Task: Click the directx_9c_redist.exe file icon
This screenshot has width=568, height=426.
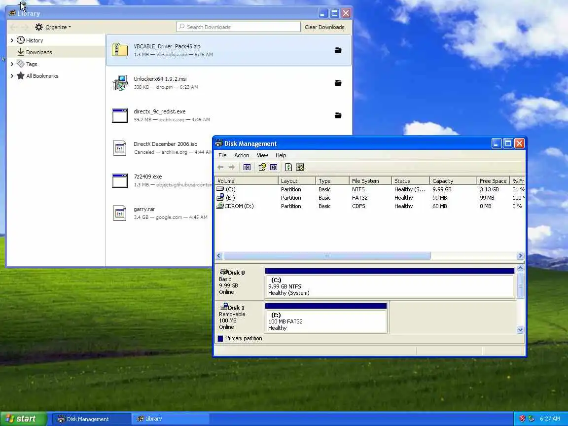Action: coord(119,115)
